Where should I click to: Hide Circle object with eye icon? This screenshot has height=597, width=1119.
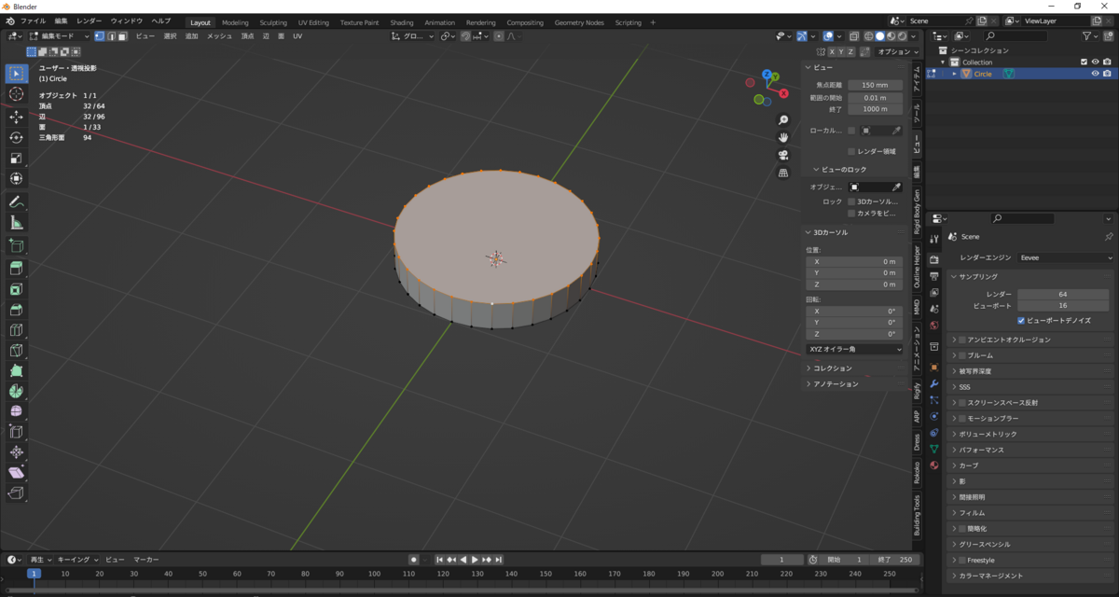(1096, 74)
